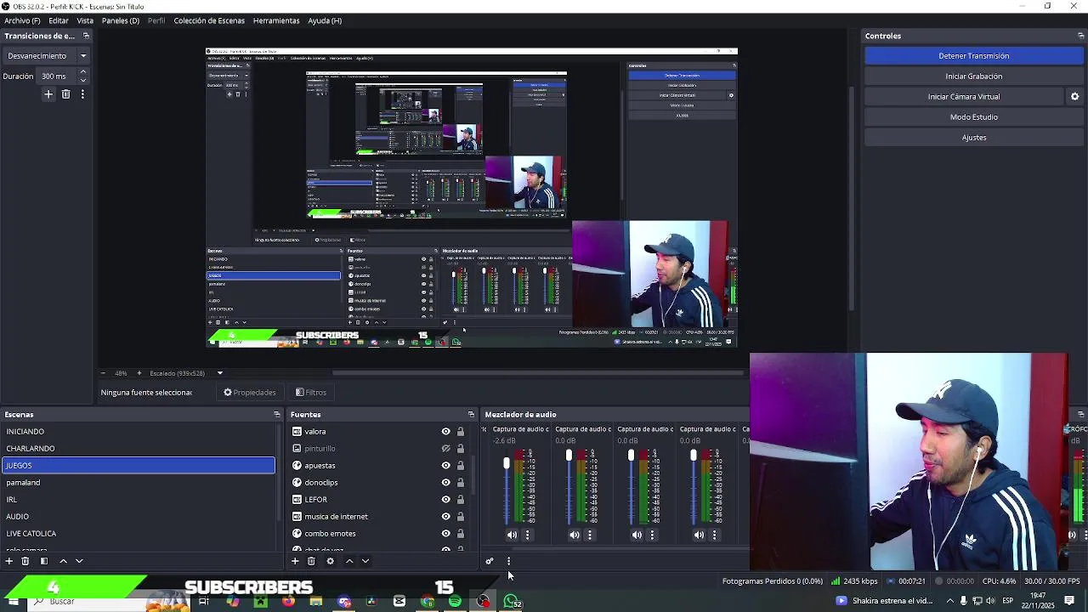
Task: Hide the LEFOR source
Action: click(445, 500)
